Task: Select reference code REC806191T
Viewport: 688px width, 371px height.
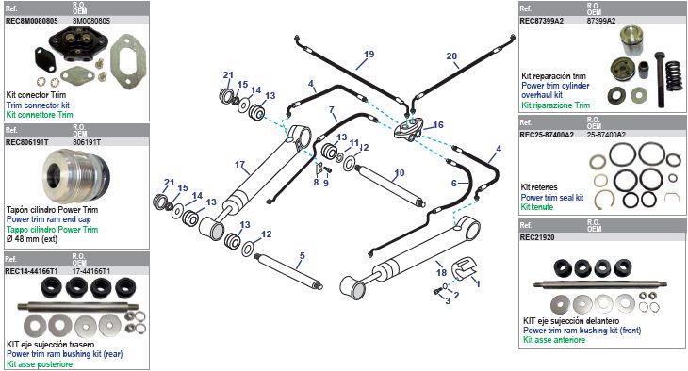Action: (x=26, y=142)
